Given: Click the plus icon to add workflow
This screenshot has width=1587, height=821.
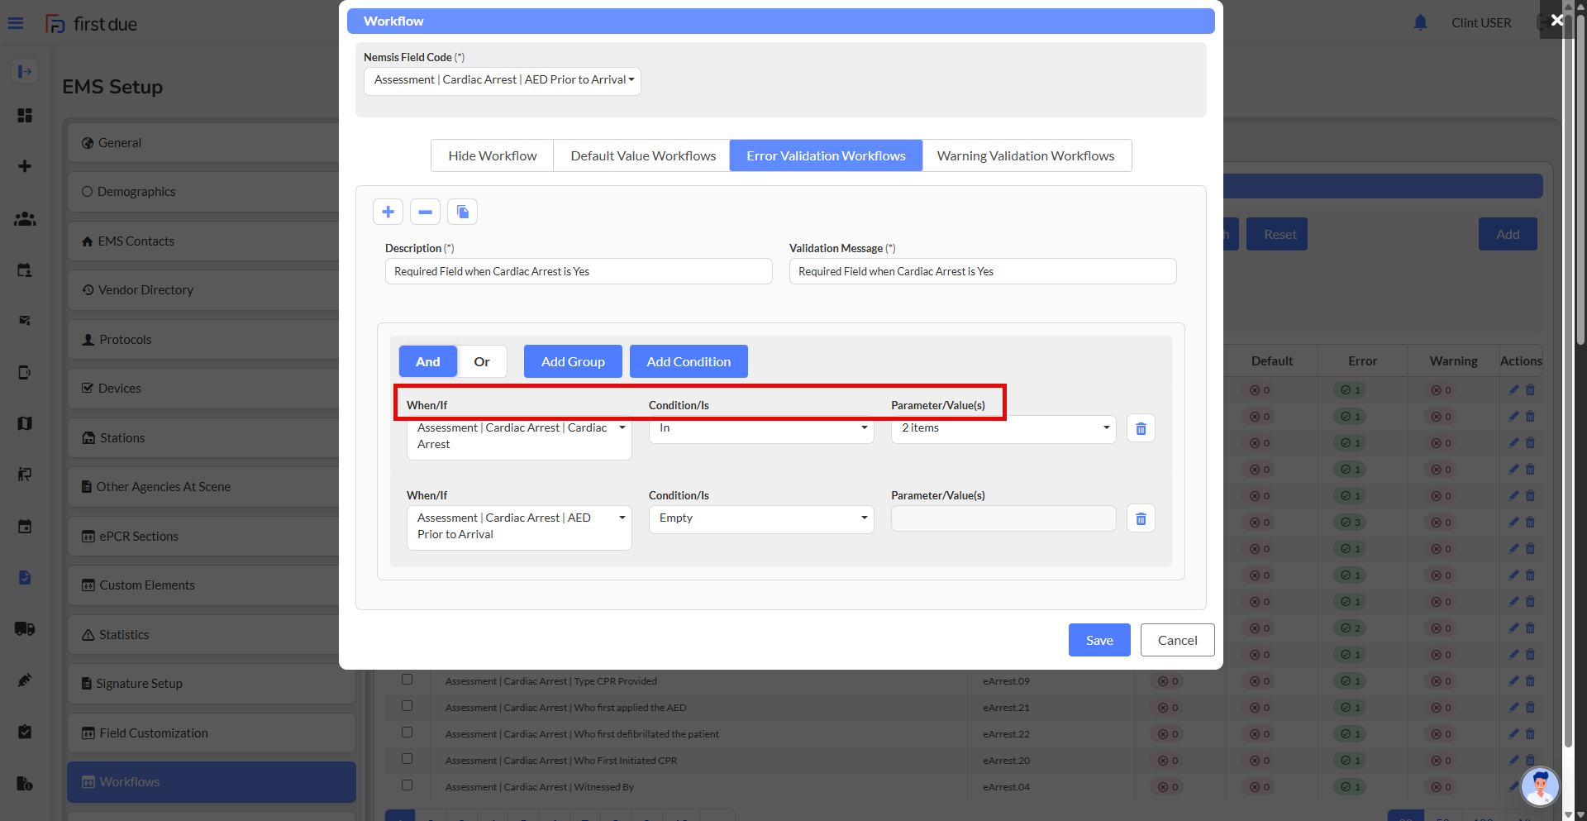Looking at the screenshot, I should (x=388, y=212).
